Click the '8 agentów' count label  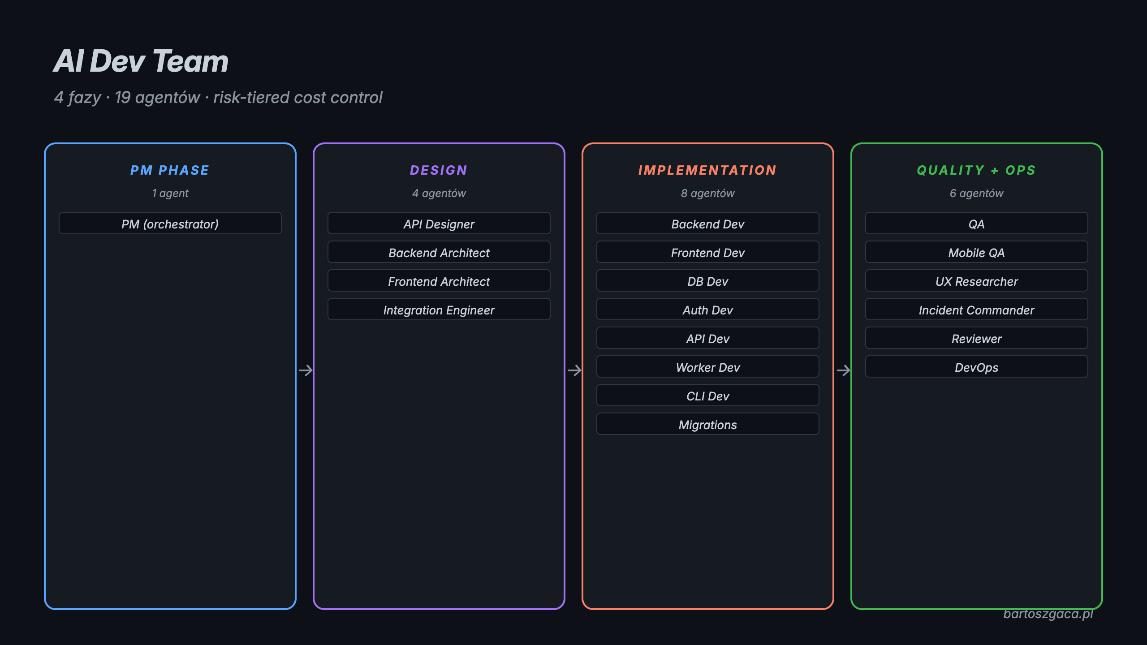[x=708, y=193]
